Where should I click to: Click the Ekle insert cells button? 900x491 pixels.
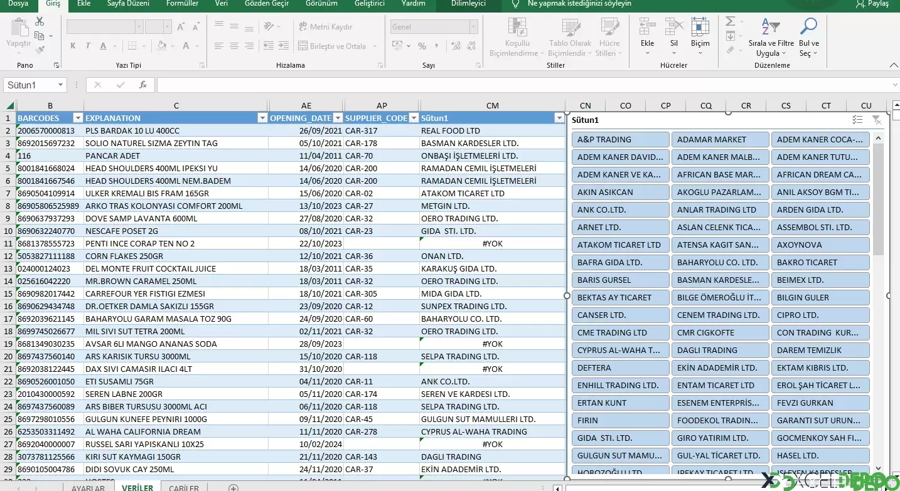pos(647,38)
